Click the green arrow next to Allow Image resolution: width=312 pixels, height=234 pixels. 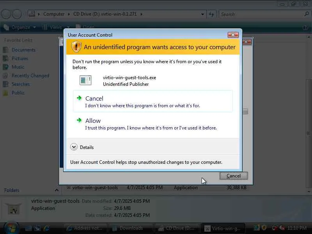tap(79, 120)
